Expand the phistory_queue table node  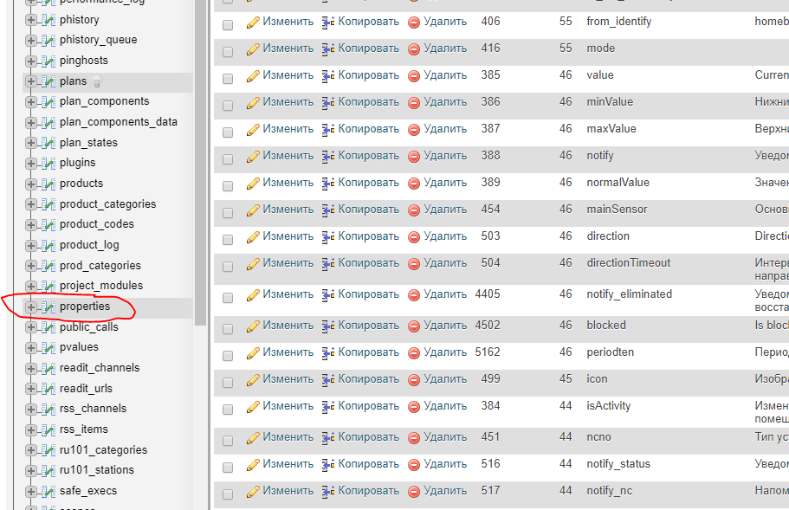click(30, 40)
